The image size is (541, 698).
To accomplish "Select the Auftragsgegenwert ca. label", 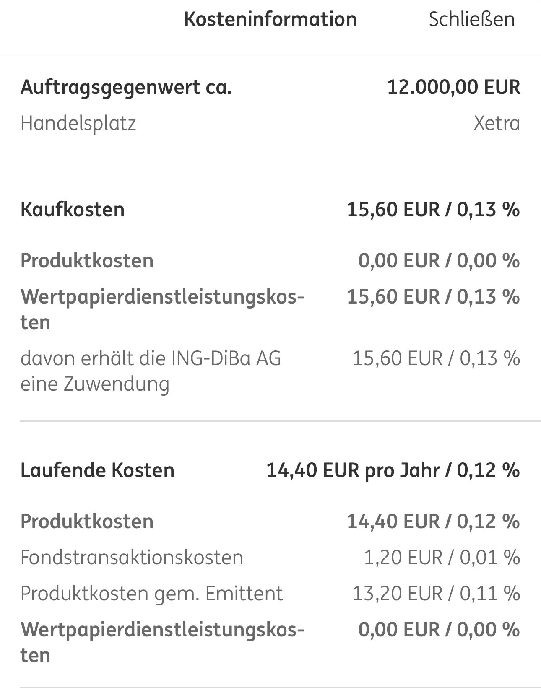I will coord(126,87).
